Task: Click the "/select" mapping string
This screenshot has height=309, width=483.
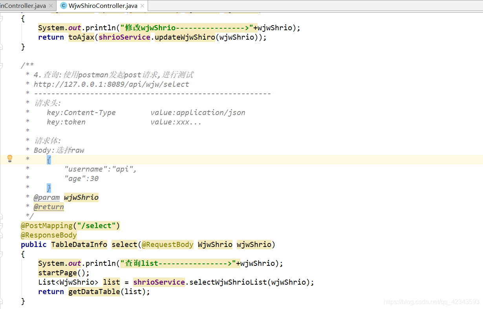Action: pyautogui.click(x=97, y=226)
